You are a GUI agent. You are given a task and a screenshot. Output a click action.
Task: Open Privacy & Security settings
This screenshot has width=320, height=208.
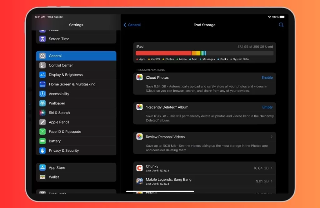point(76,151)
